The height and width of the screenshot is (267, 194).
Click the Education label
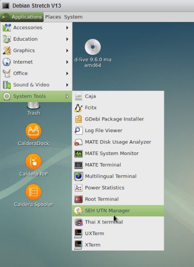click(25, 39)
